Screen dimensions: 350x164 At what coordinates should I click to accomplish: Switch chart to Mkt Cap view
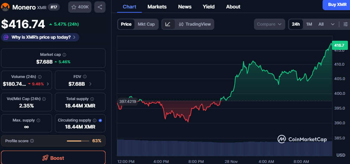click(146, 24)
